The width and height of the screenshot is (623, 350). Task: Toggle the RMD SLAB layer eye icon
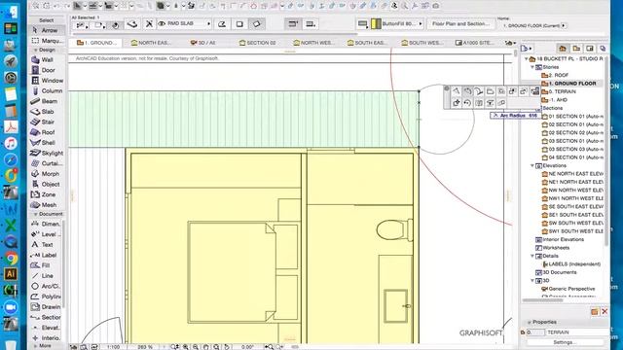162,23
